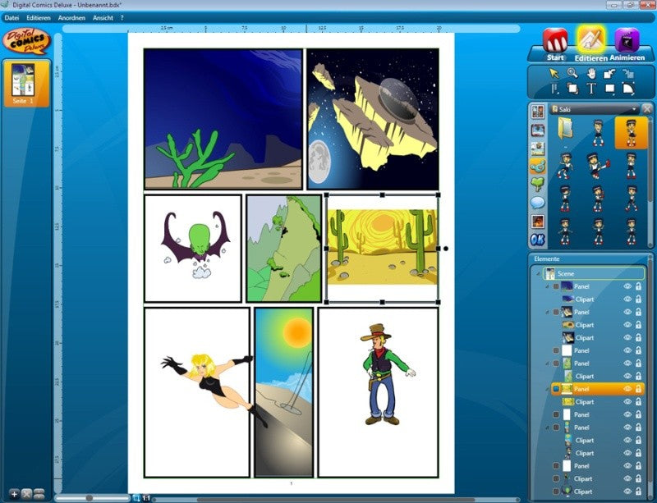
Task: Activate the magnifier zoom tool
Action: [572, 73]
